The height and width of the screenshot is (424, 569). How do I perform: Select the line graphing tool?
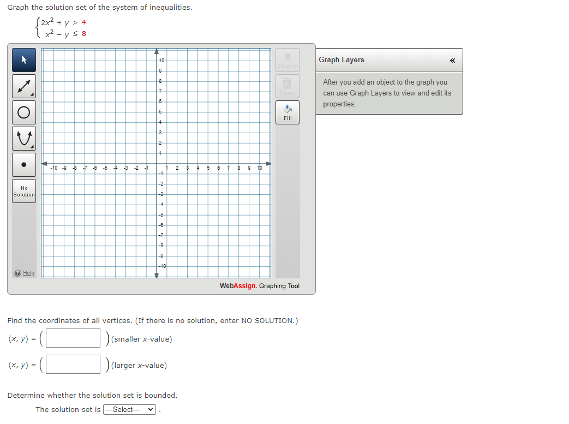(x=23, y=86)
